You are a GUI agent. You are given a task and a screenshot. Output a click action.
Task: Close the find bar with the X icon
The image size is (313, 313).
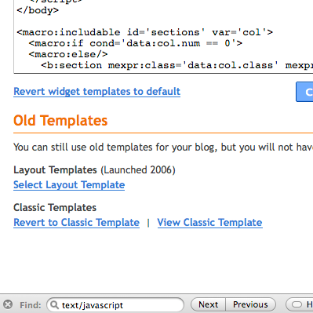tap(8, 304)
